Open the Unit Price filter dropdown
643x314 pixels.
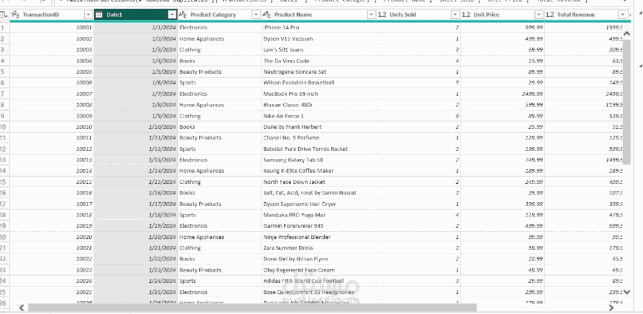click(539, 15)
